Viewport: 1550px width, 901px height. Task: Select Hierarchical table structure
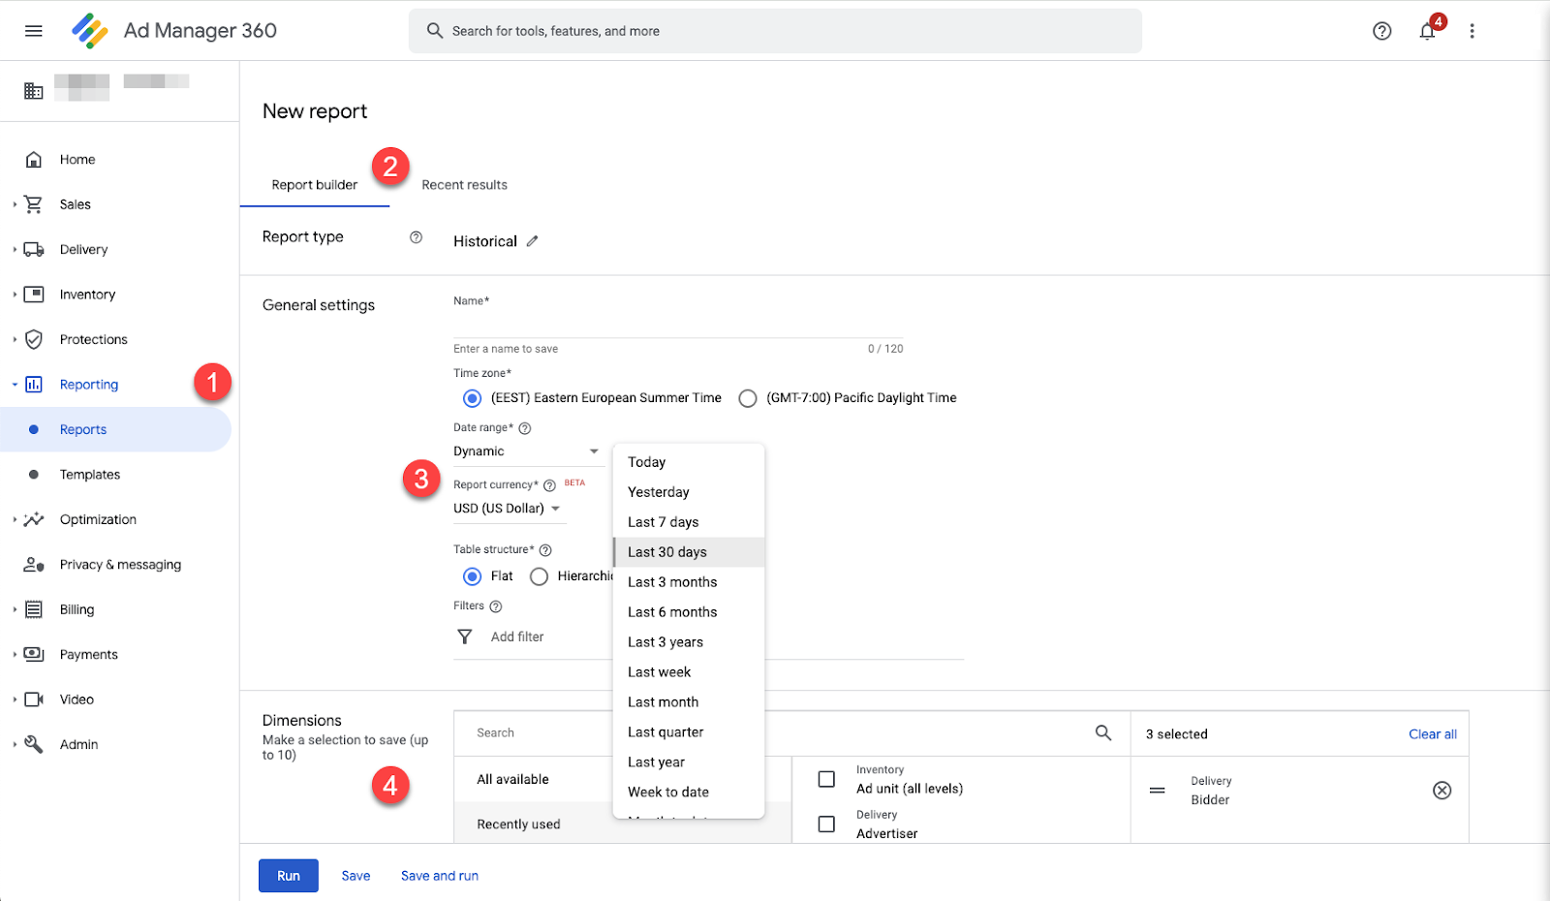click(539, 576)
